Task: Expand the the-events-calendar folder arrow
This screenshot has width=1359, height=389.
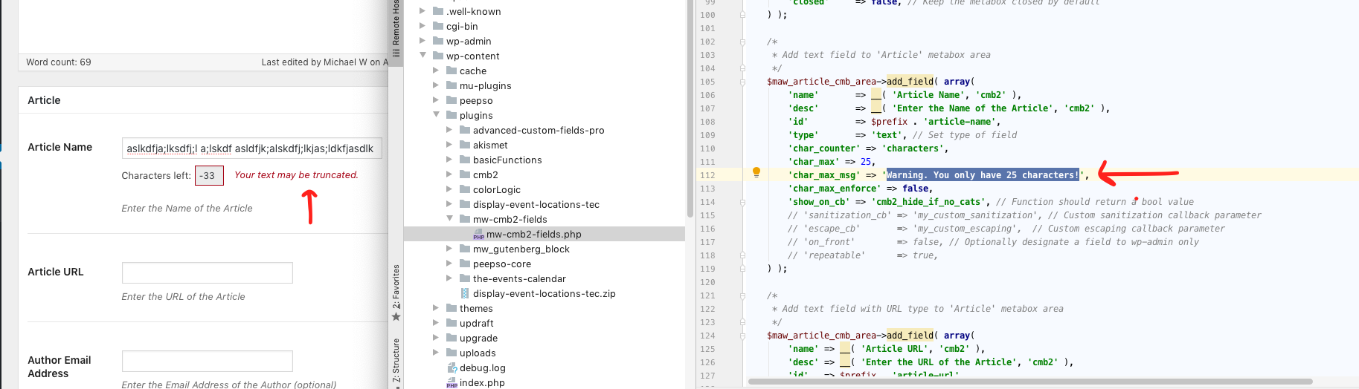Action: [449, 278]
